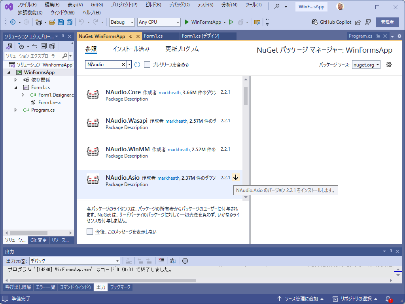
Task: Open the Debug configuration dropdown
Action: click(122, 22)
